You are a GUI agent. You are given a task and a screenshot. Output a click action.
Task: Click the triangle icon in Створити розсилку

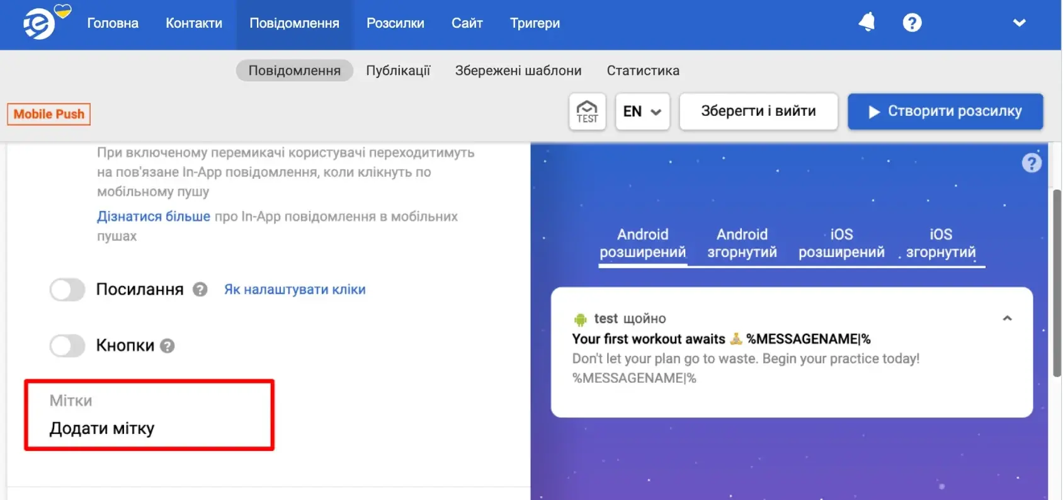coord(874,112)
